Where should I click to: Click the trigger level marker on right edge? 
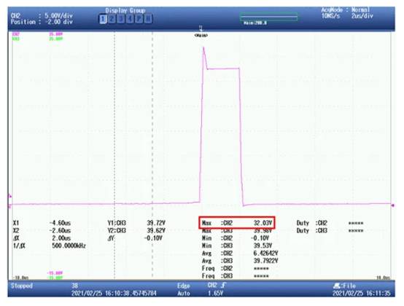pos(392,205)
